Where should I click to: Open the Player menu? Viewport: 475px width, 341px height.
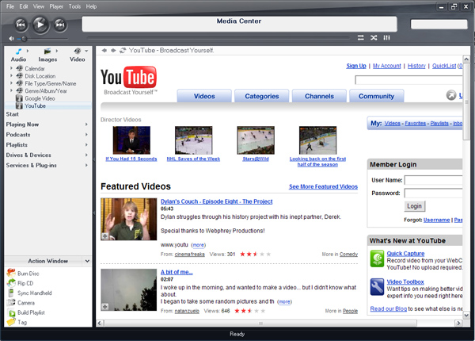(56, 6)
